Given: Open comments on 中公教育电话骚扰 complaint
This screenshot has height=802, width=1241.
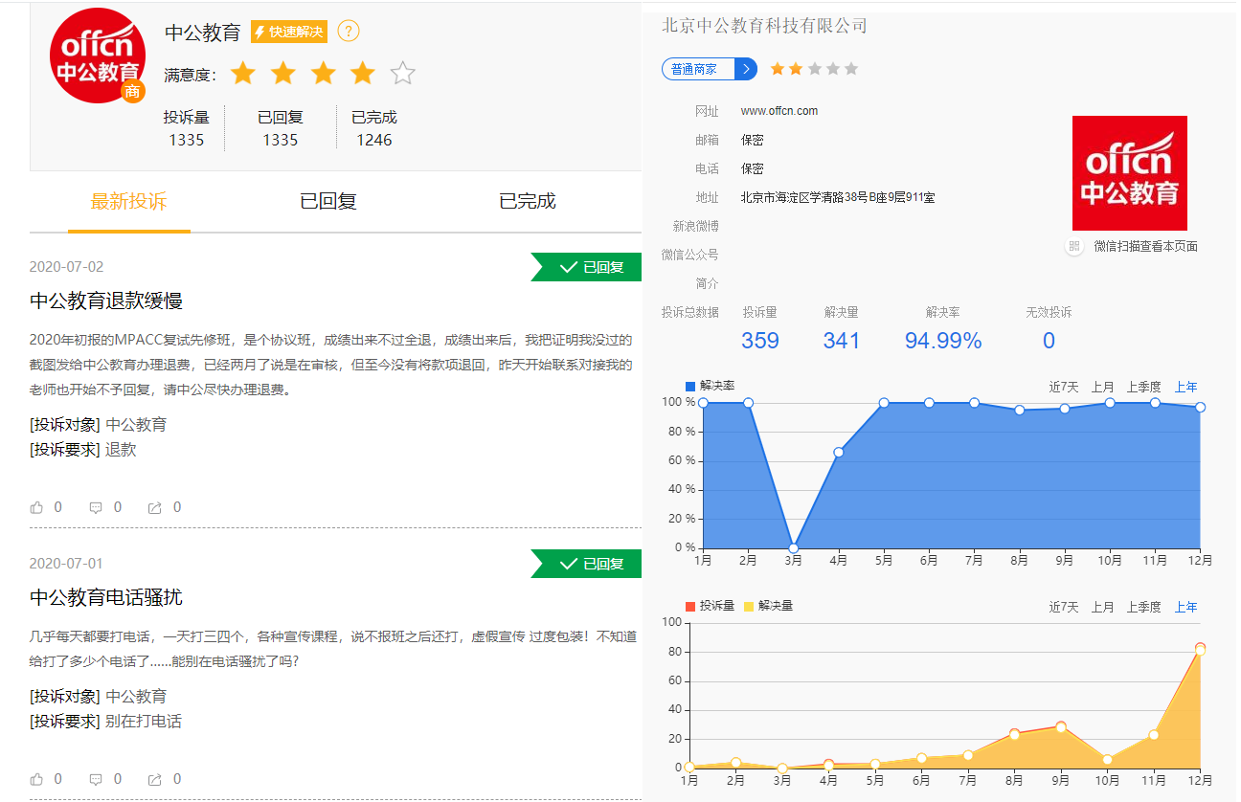Looking at the screenshot, I should point(96,779).
